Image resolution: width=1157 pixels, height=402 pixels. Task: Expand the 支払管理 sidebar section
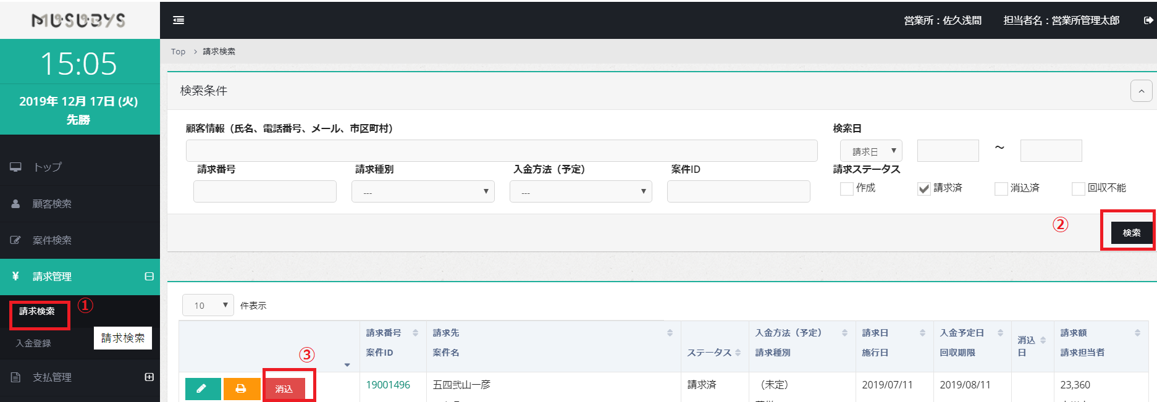click(x=149, y=377)
